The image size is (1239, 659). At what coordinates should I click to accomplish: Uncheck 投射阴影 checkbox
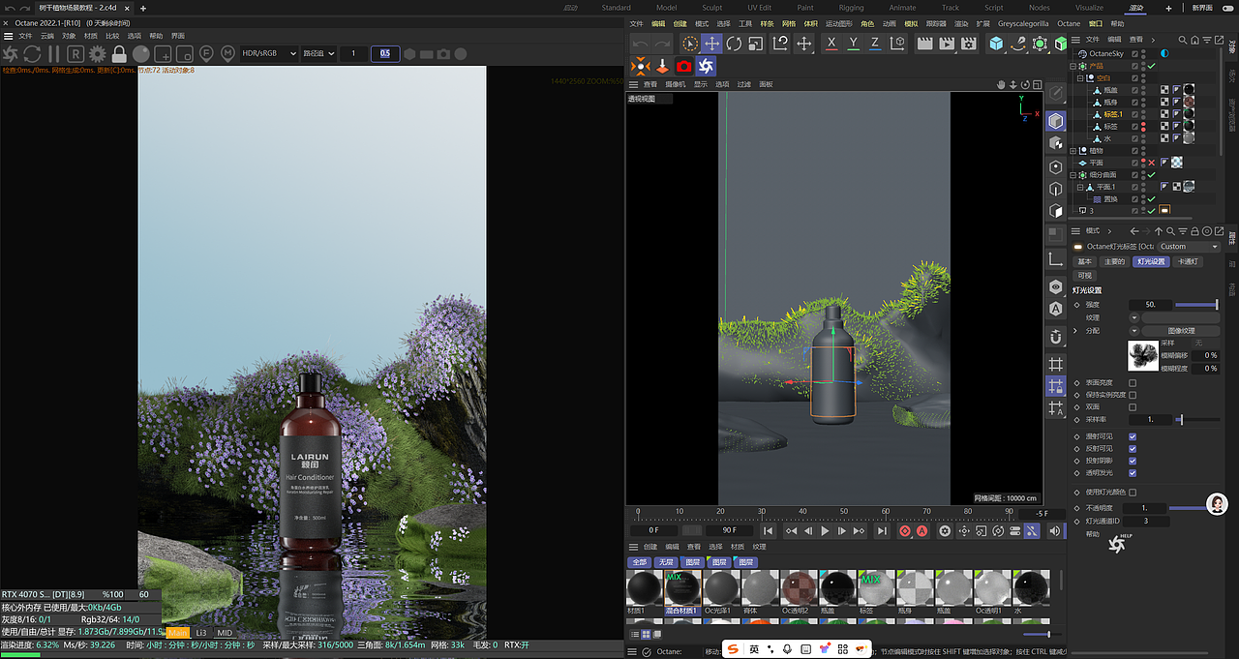tap(1133, 461)
